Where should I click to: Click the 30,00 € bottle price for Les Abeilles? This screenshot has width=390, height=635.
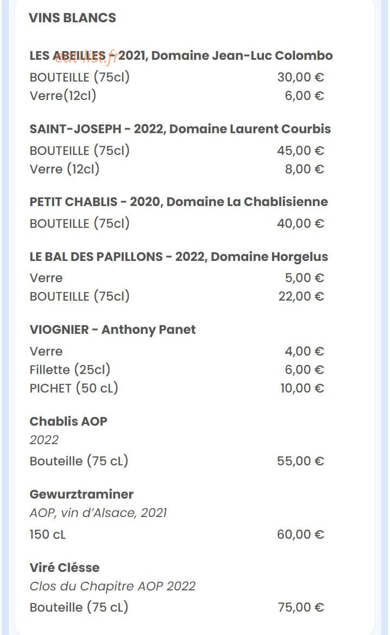click(x=300, y=77)
